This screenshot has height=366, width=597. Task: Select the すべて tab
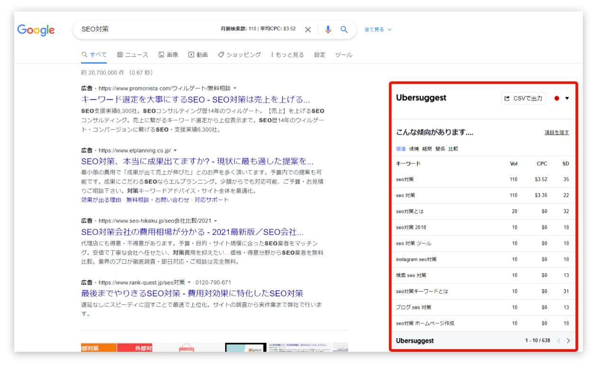pos(94,55)
